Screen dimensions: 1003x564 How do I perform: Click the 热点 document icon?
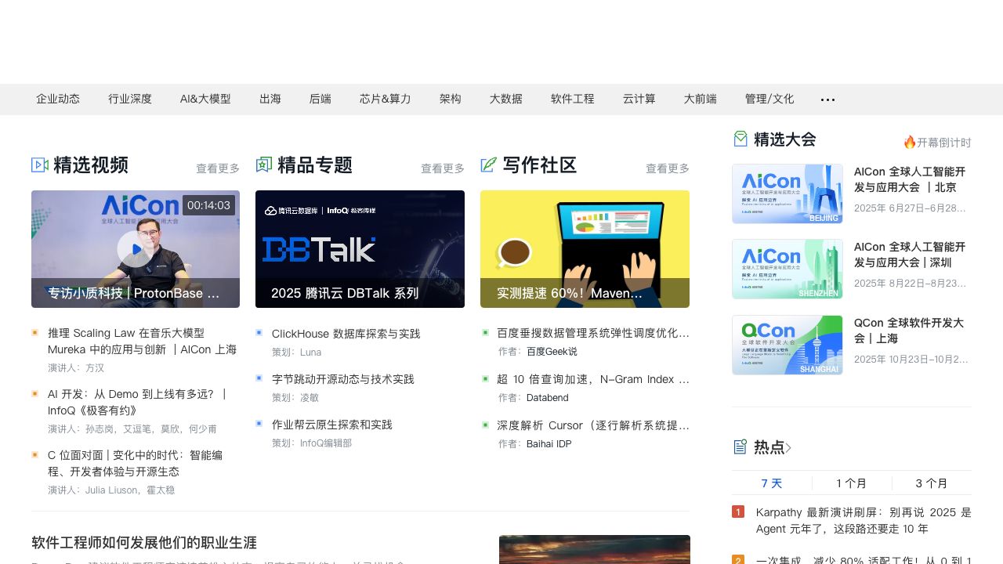click(x=740, y=447)
